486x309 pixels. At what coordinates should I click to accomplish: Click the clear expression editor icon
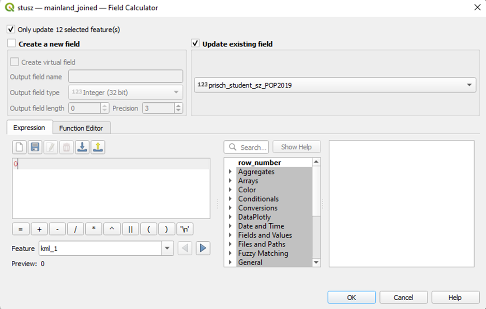(x=20, y=147)
